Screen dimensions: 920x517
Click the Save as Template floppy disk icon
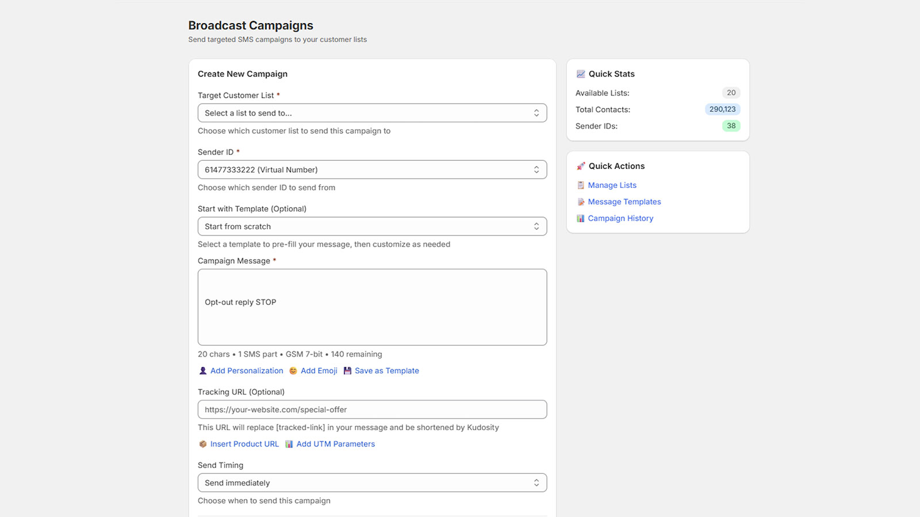click(347, 371)
